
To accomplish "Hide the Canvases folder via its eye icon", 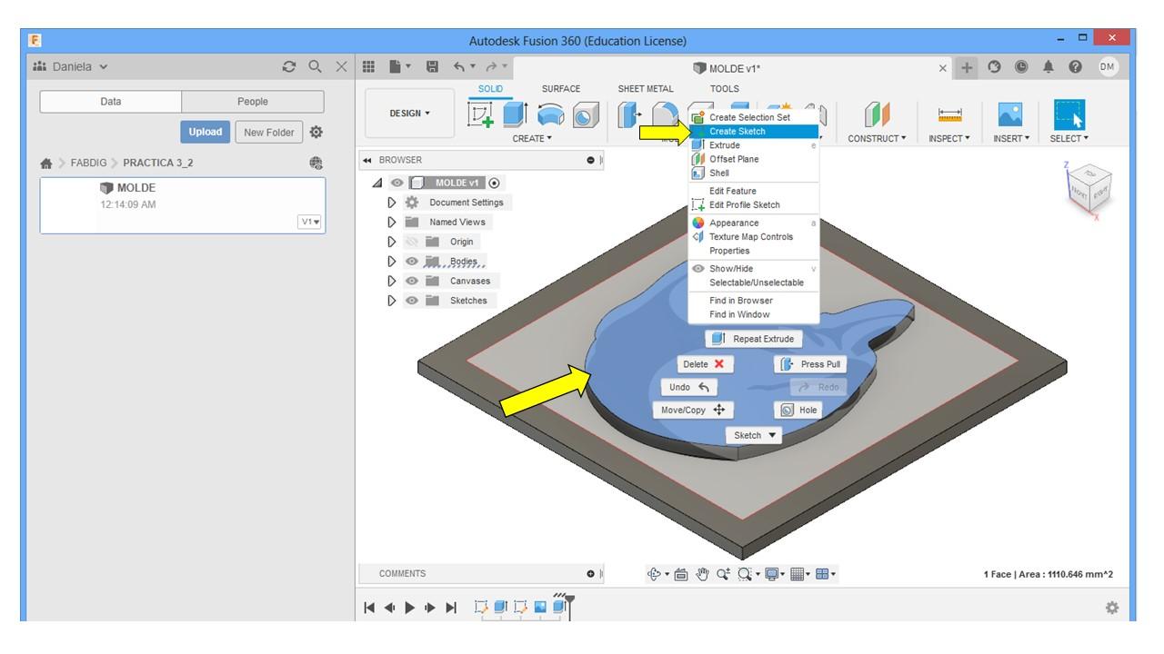I will click(x=412, y=281).
